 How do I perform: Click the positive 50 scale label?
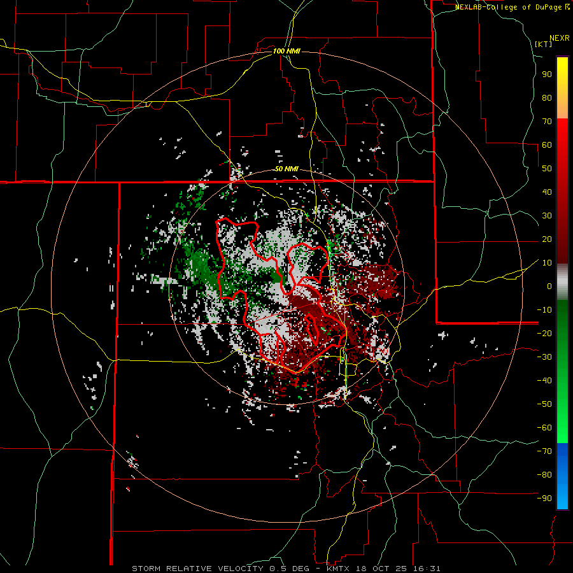pos(547,169)
